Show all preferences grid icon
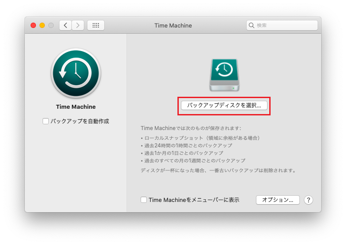The image size is (346, 245). coord(96,25)
